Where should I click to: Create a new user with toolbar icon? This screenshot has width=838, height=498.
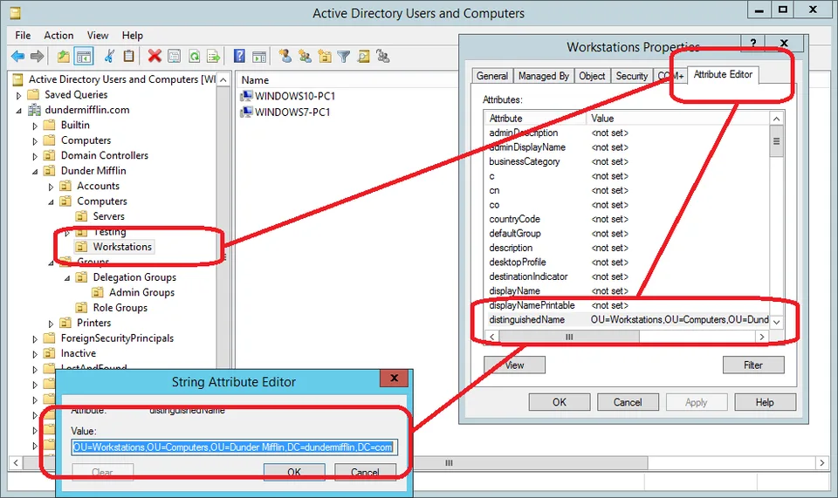[285, 56]
